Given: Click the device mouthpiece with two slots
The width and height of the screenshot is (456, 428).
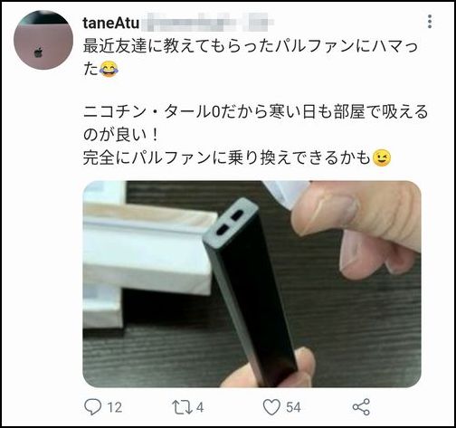Looking at the screenshot, I should [232, 223].
